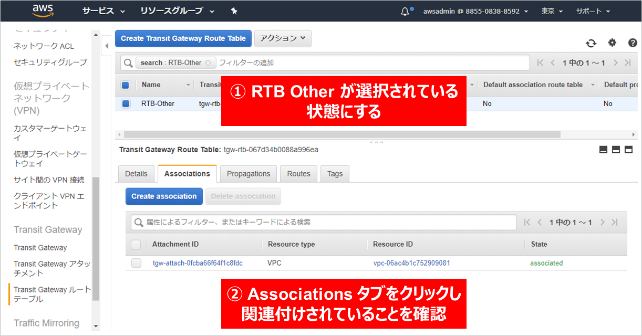Collapse the left navigation sidebar arrow
The height and width of the screenshot is (336, 642).
pos(107,46)
